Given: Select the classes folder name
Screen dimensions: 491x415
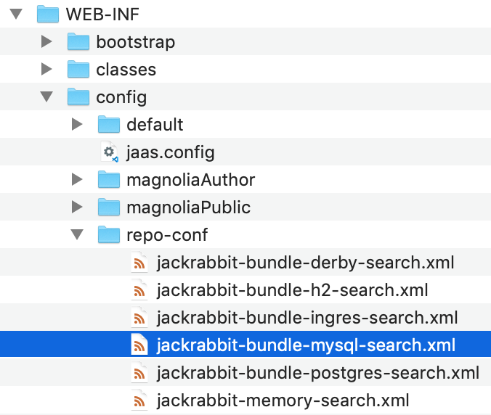Looking at the screenshot, I should pos(126,70).
